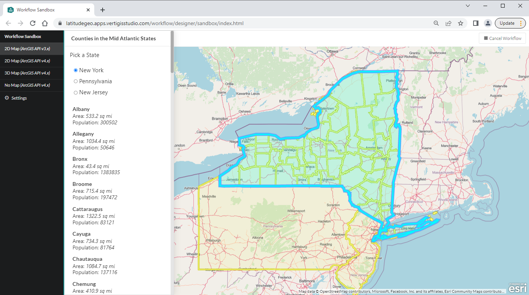The width and height of the screenshot is (529, 295).
Task: Click the share icon in the address bar
Action: [x=448, y=23]
